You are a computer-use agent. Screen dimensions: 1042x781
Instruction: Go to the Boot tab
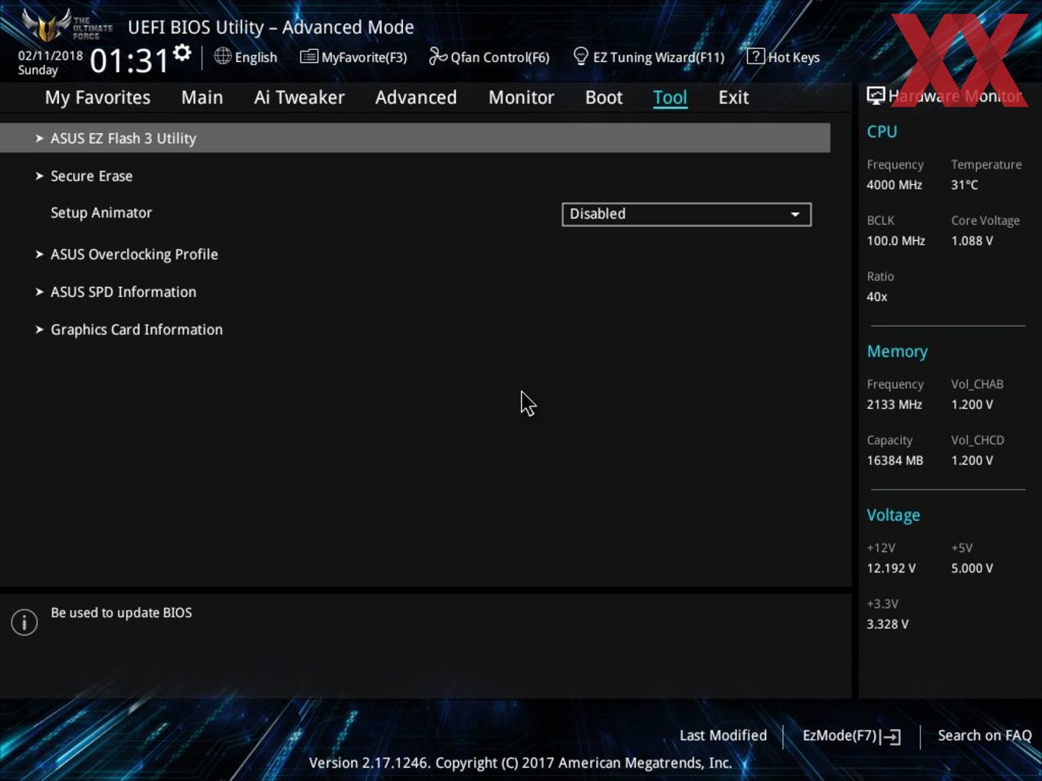coord(604,97)
